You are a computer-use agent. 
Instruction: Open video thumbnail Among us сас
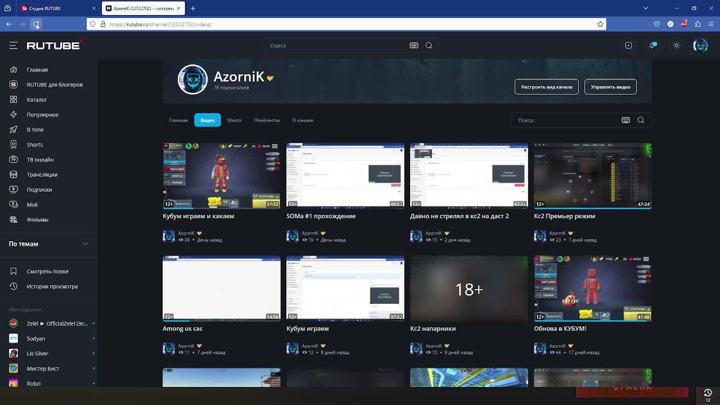point(222,288)
